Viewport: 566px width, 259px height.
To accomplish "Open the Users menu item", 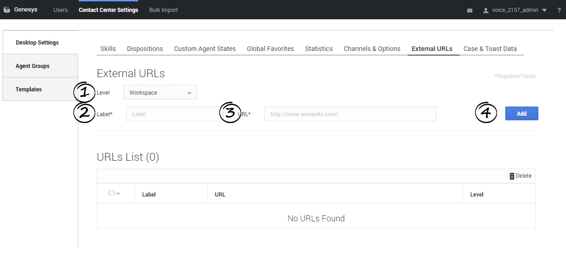I will (x=60, y=10).
